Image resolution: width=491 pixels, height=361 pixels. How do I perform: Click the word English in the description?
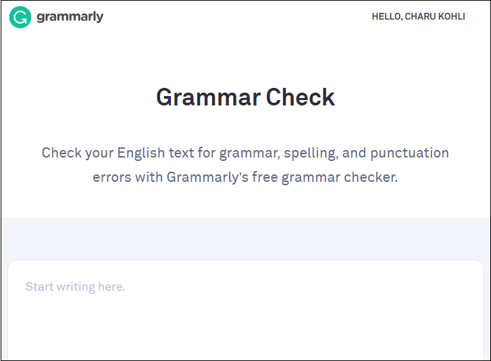point(141,153)
